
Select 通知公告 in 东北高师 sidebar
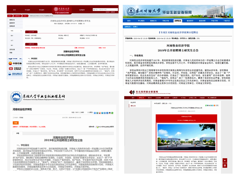(133, 106)
